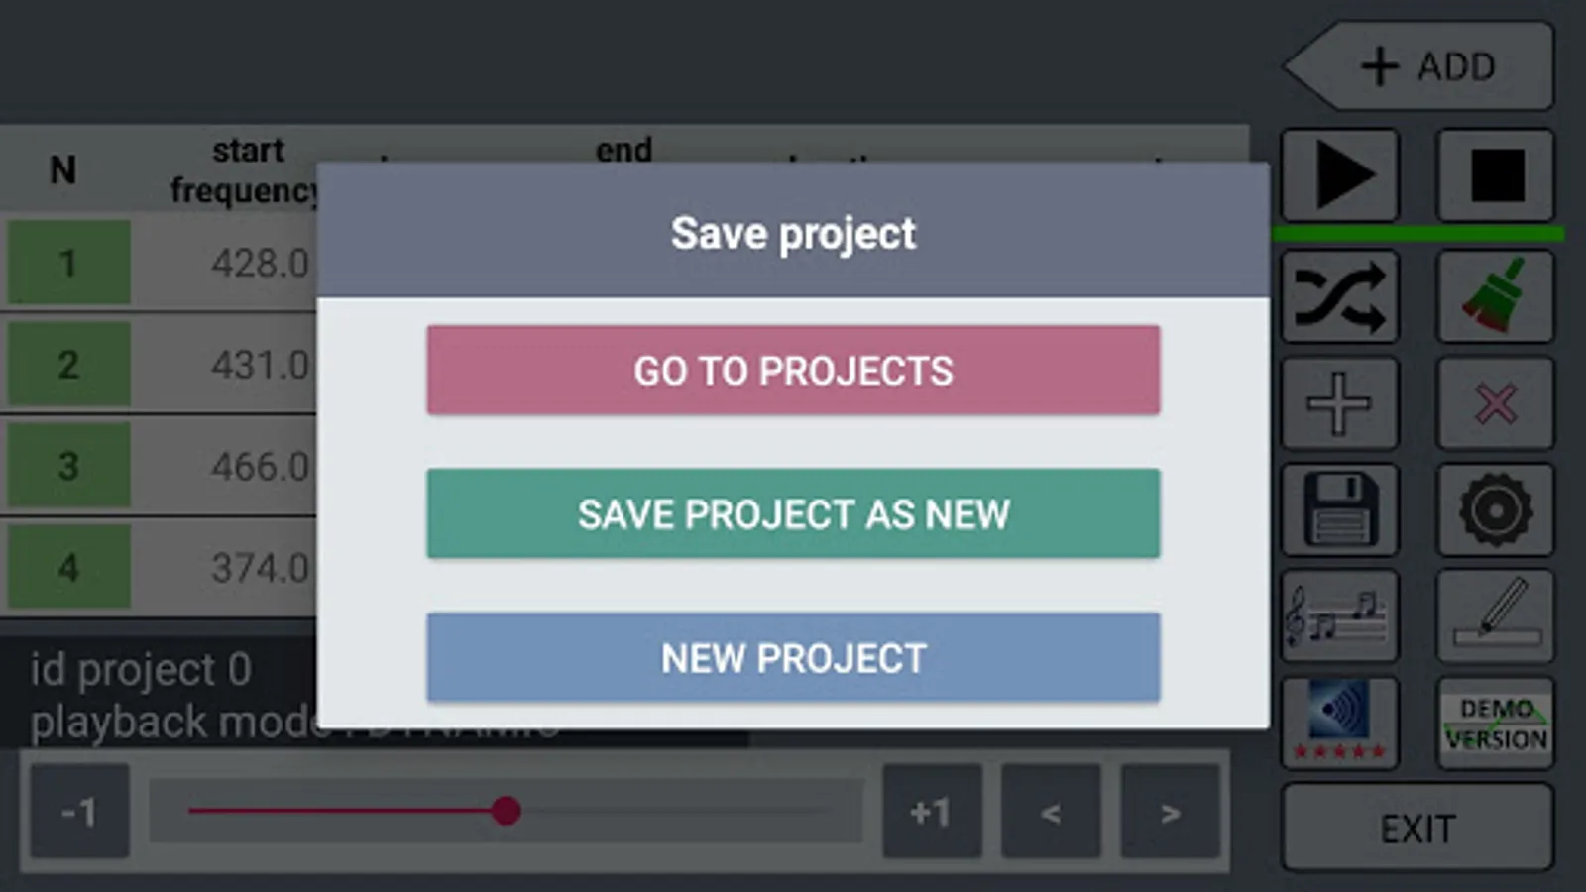Image resolution: width=1586 pixels, height=892 pixels.
Task: Click the shuffle arrows icon
Action: click(1339, 295)
